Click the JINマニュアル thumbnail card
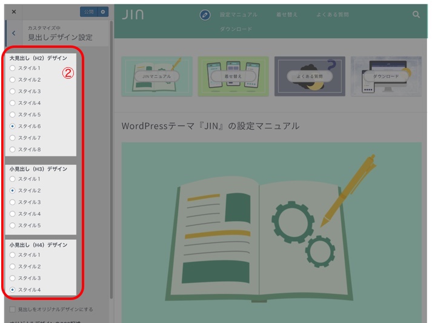The image size is (432, 323). tap(157, 76)
